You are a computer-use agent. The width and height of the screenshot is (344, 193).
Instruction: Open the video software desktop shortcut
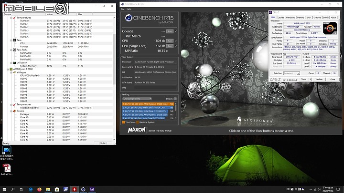coord(7,153)
